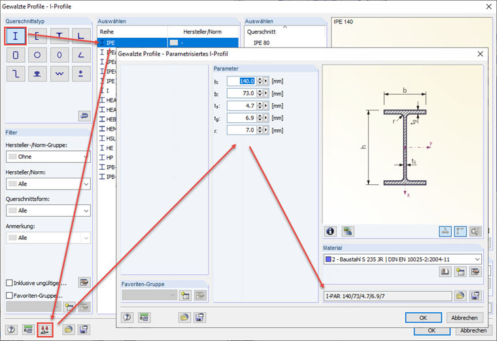The height and width of the screenshot is (341, 497).
Task: Click the help icon in parametric dialog
Action: coord(127,317)
